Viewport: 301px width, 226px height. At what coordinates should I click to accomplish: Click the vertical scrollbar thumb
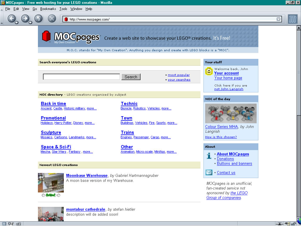coord(299,72)
